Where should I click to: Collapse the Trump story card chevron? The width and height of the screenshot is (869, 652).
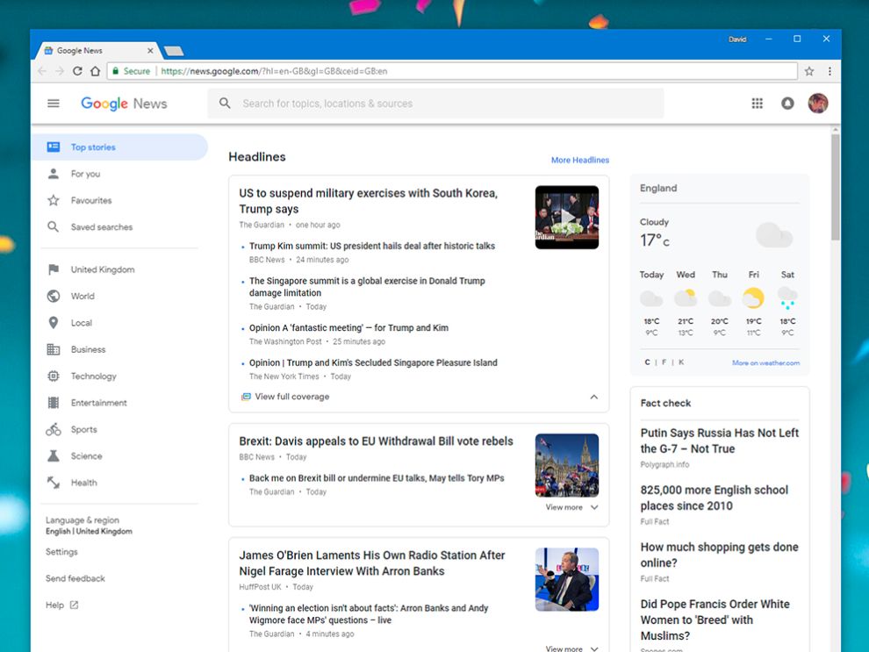593,397
